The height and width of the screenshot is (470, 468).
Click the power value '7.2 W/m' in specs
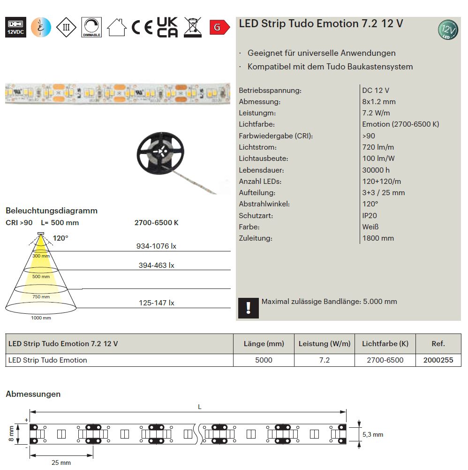coord(376,113)
